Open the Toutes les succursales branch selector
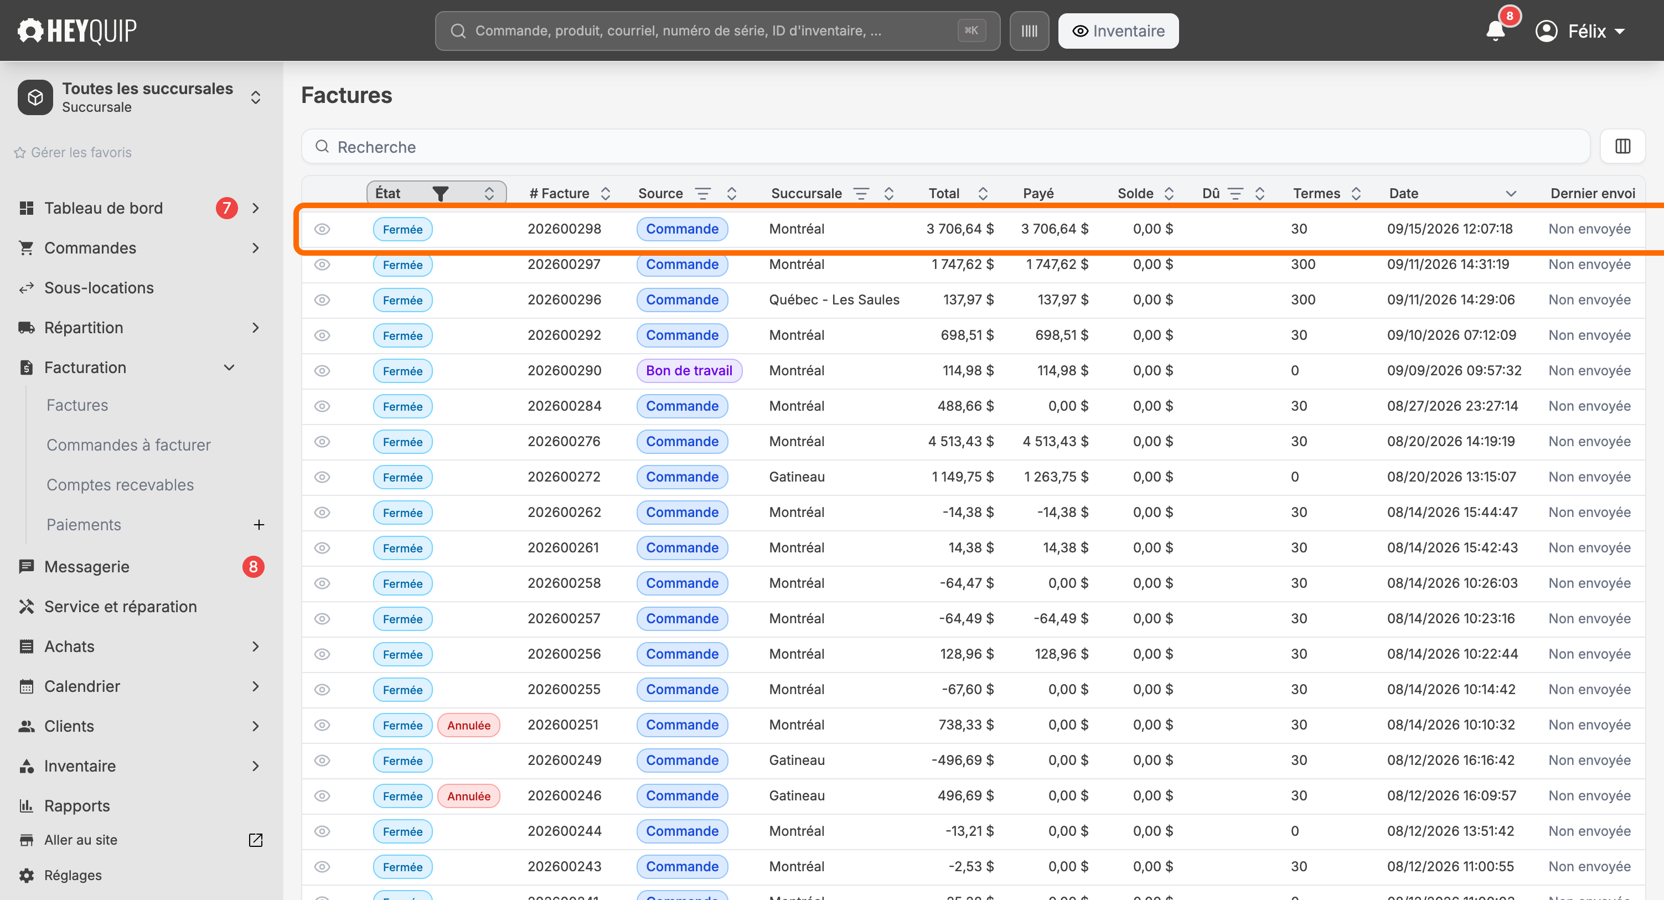Screen dimensions: 1664x900 coord(140,97)
